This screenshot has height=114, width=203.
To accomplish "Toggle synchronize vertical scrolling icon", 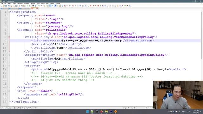I will point(44,6).
